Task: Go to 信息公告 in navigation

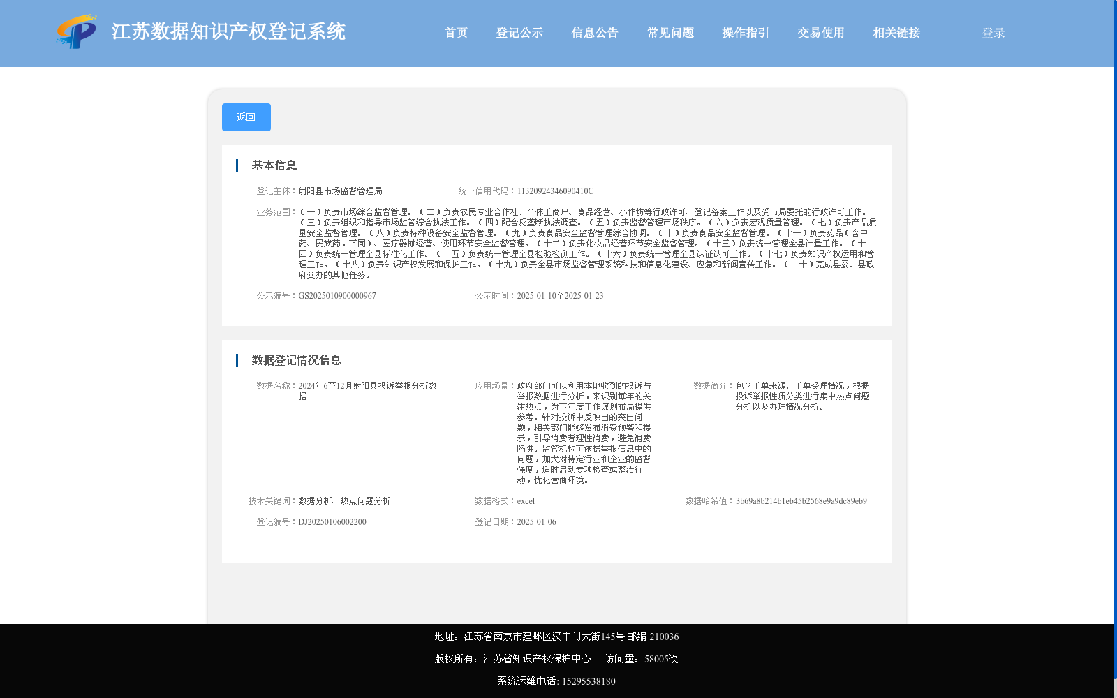Action: 595,33
